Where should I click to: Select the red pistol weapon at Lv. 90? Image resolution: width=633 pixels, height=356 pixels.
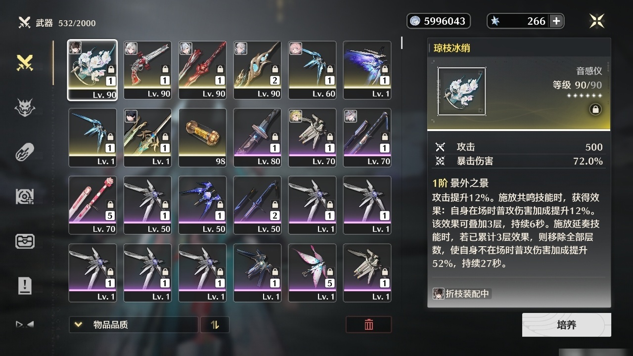tap(147, 70)
